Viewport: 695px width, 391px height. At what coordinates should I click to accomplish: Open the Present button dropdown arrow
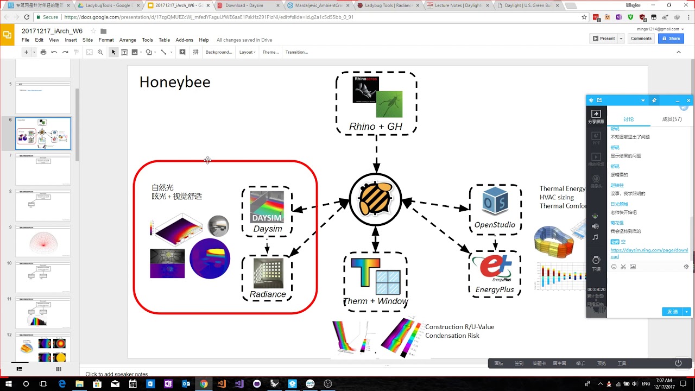621,39
